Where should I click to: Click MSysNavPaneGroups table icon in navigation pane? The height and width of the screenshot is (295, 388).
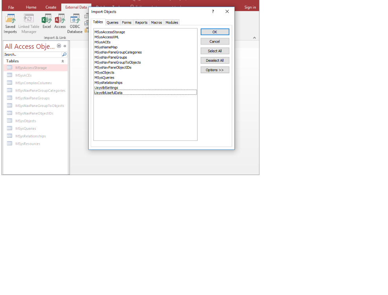10,98
